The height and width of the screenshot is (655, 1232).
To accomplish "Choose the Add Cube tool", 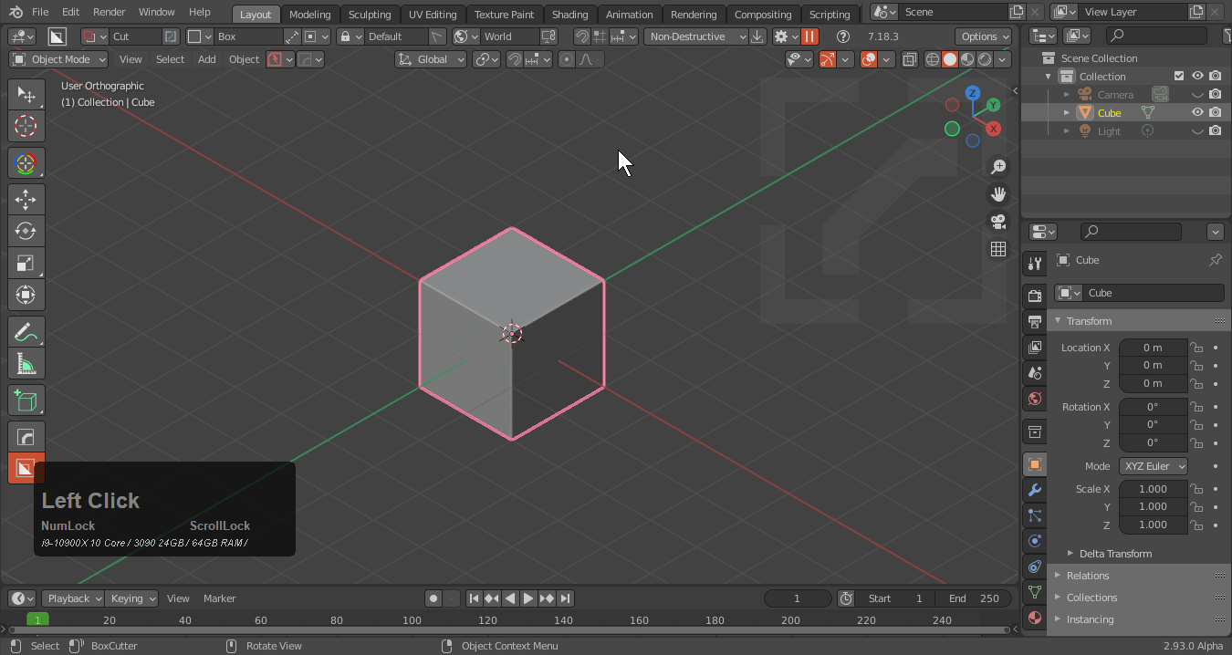I will coord(26,400).
